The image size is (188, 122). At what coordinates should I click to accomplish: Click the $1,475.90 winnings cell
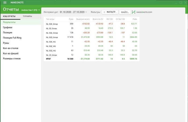(x=85, y=37)
